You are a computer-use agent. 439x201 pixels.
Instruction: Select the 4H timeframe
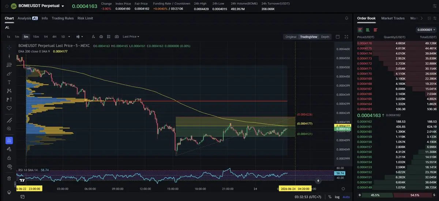coord(54,37)
